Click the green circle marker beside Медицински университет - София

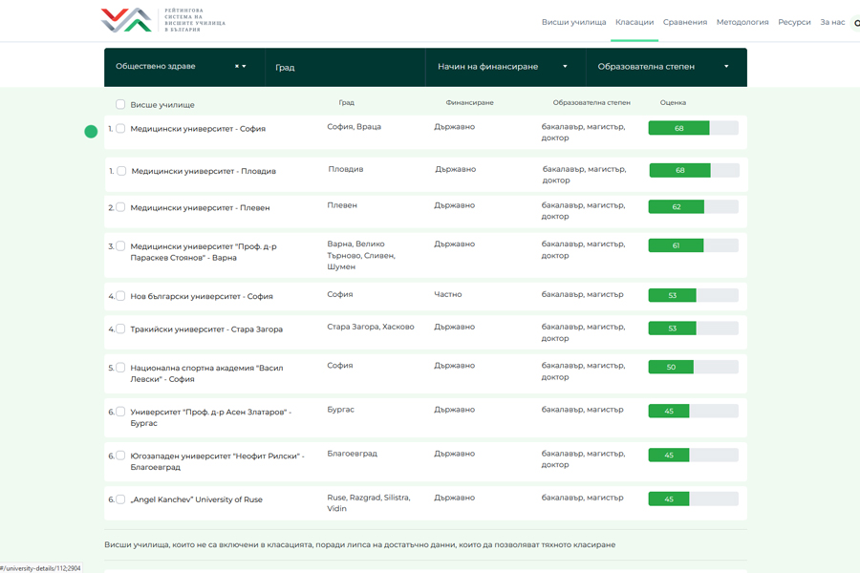91,132
